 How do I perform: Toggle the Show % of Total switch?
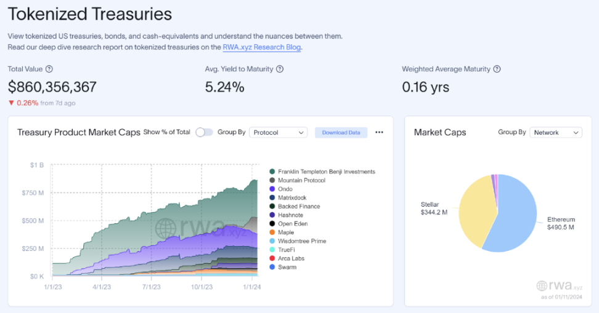(204, 132)
